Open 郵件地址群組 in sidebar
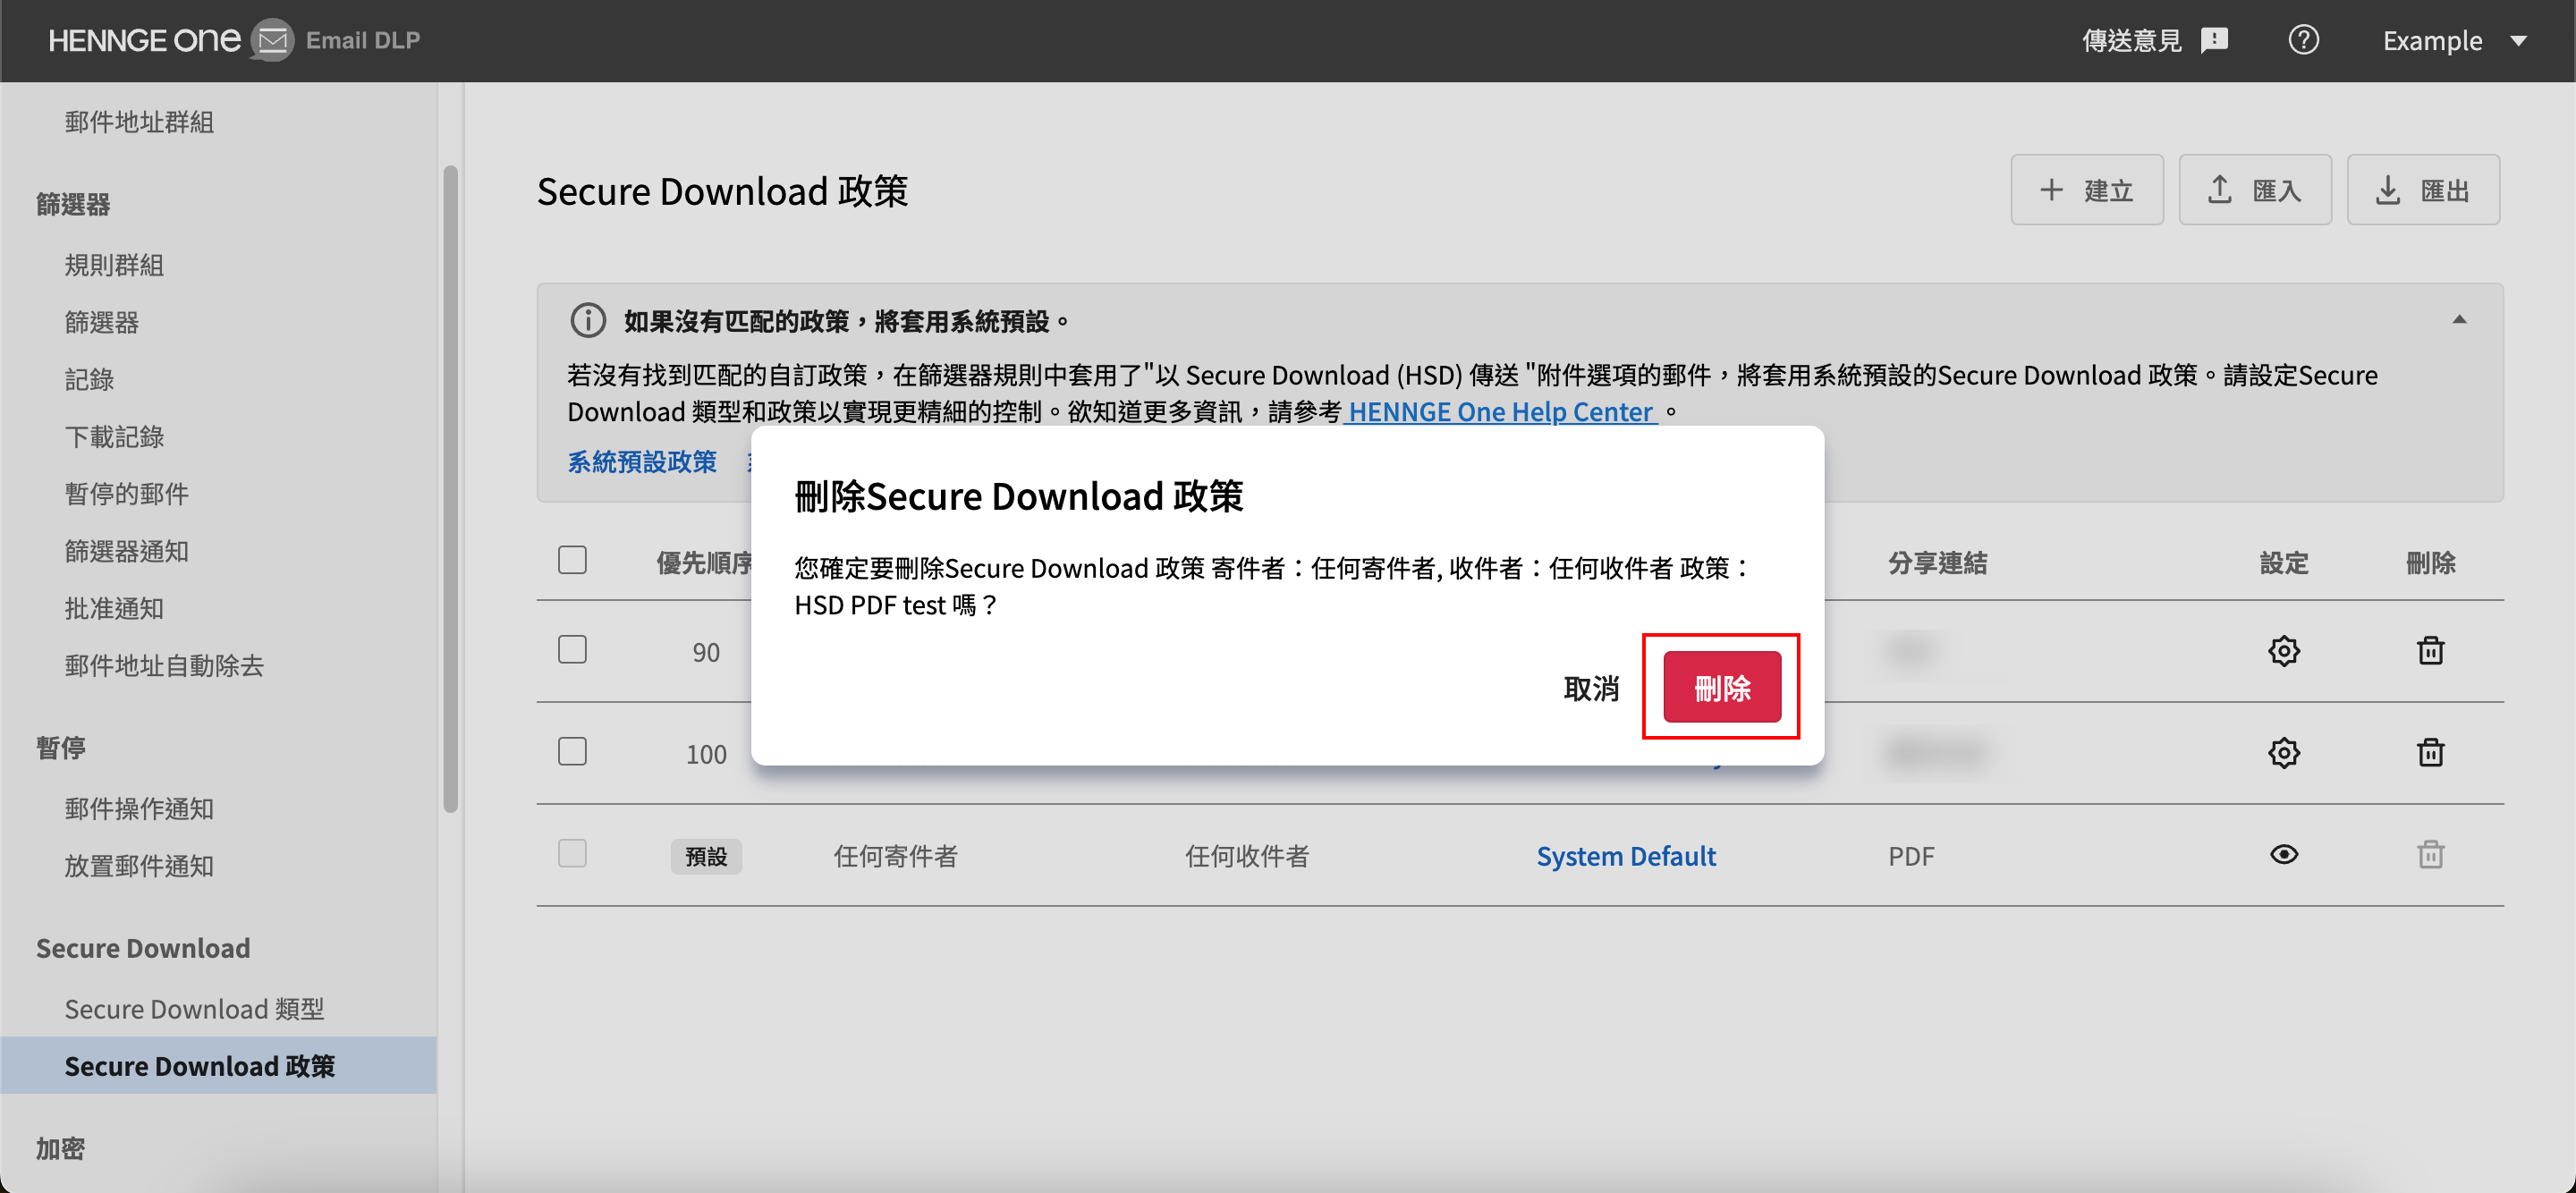The width and height of the screenshot is (2576, 1193). 139,121
